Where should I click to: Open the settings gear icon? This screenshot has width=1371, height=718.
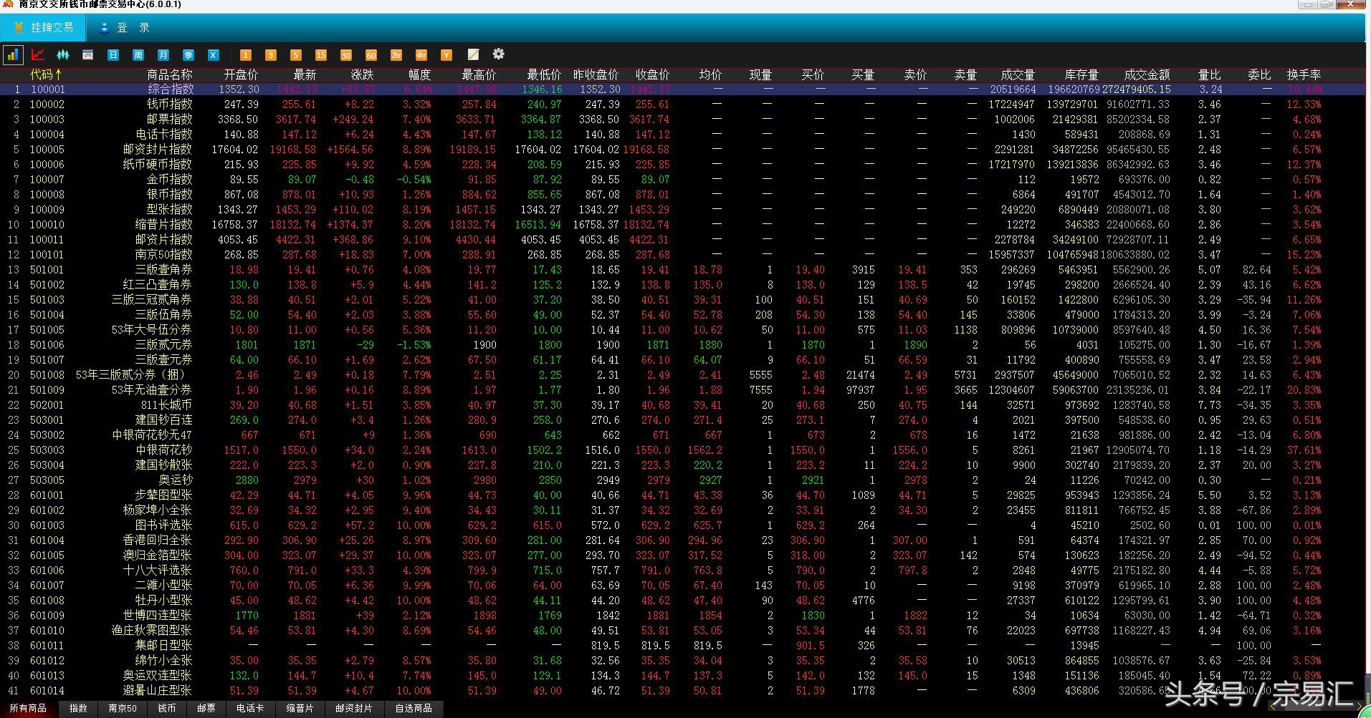[x=499, y=54]
